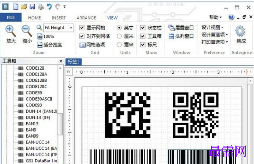Select EAN13 barcode type
This screenshot has height=164, width=254.
[32, 124]
